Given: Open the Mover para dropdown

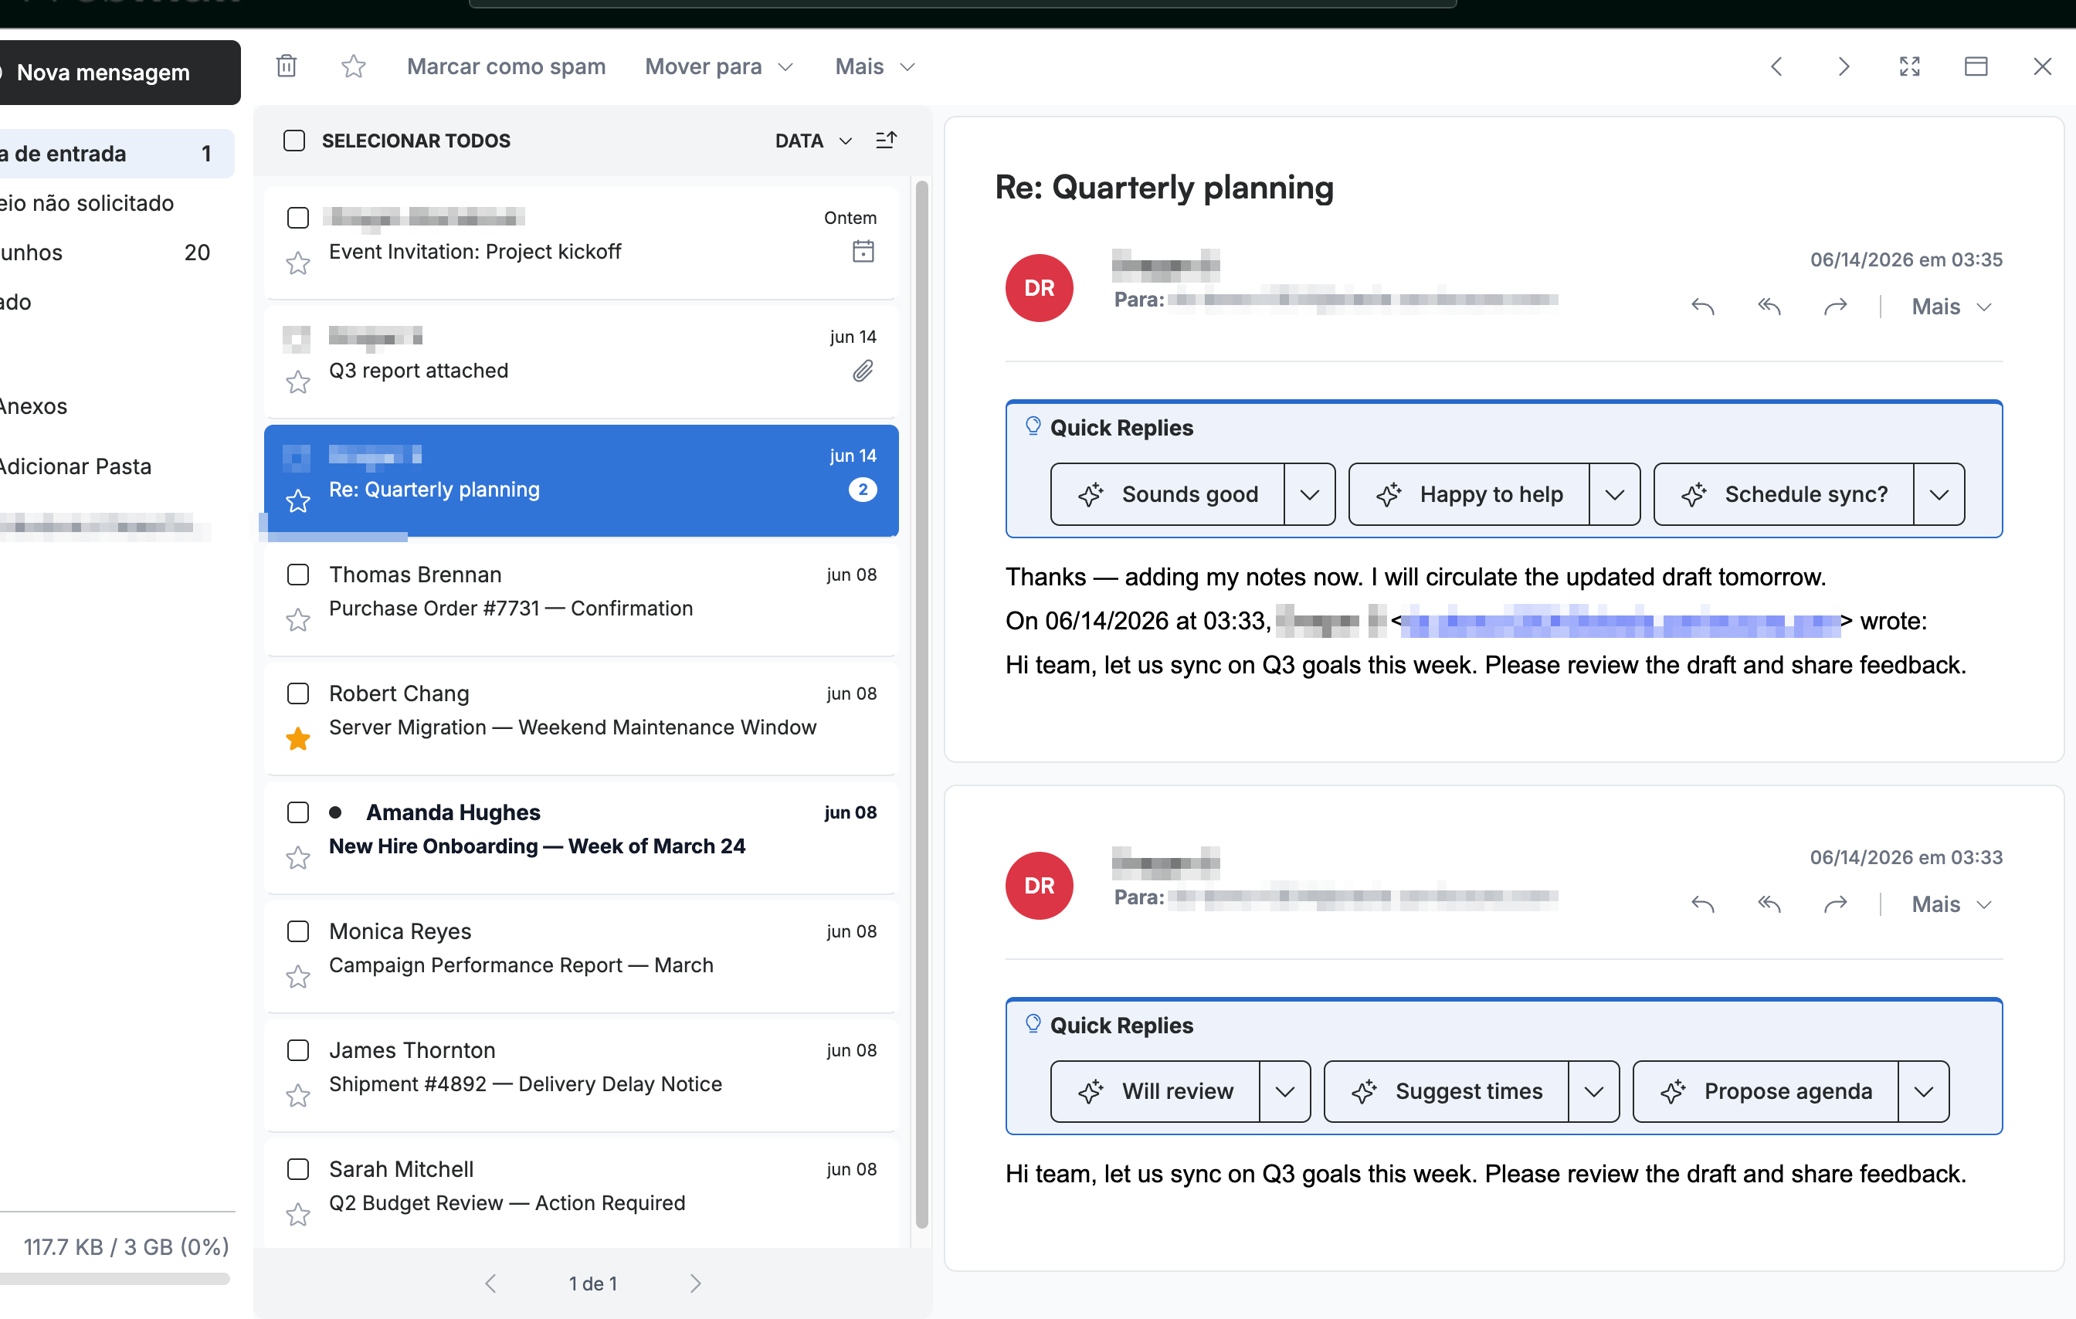Looking at the screenshot, I should pos(718,66).
